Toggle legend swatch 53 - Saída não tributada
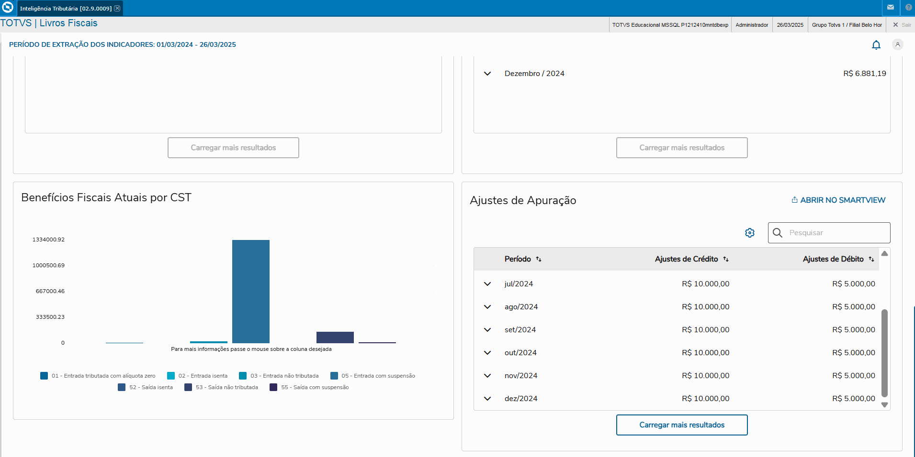915x457 pixels. (188, 387)
